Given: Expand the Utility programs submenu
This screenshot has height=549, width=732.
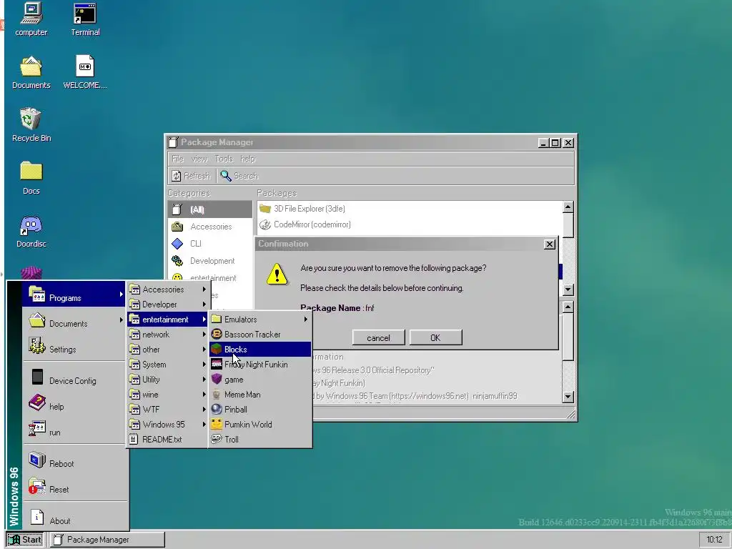Looking at the screenshot, I should [x=168, y=380].
